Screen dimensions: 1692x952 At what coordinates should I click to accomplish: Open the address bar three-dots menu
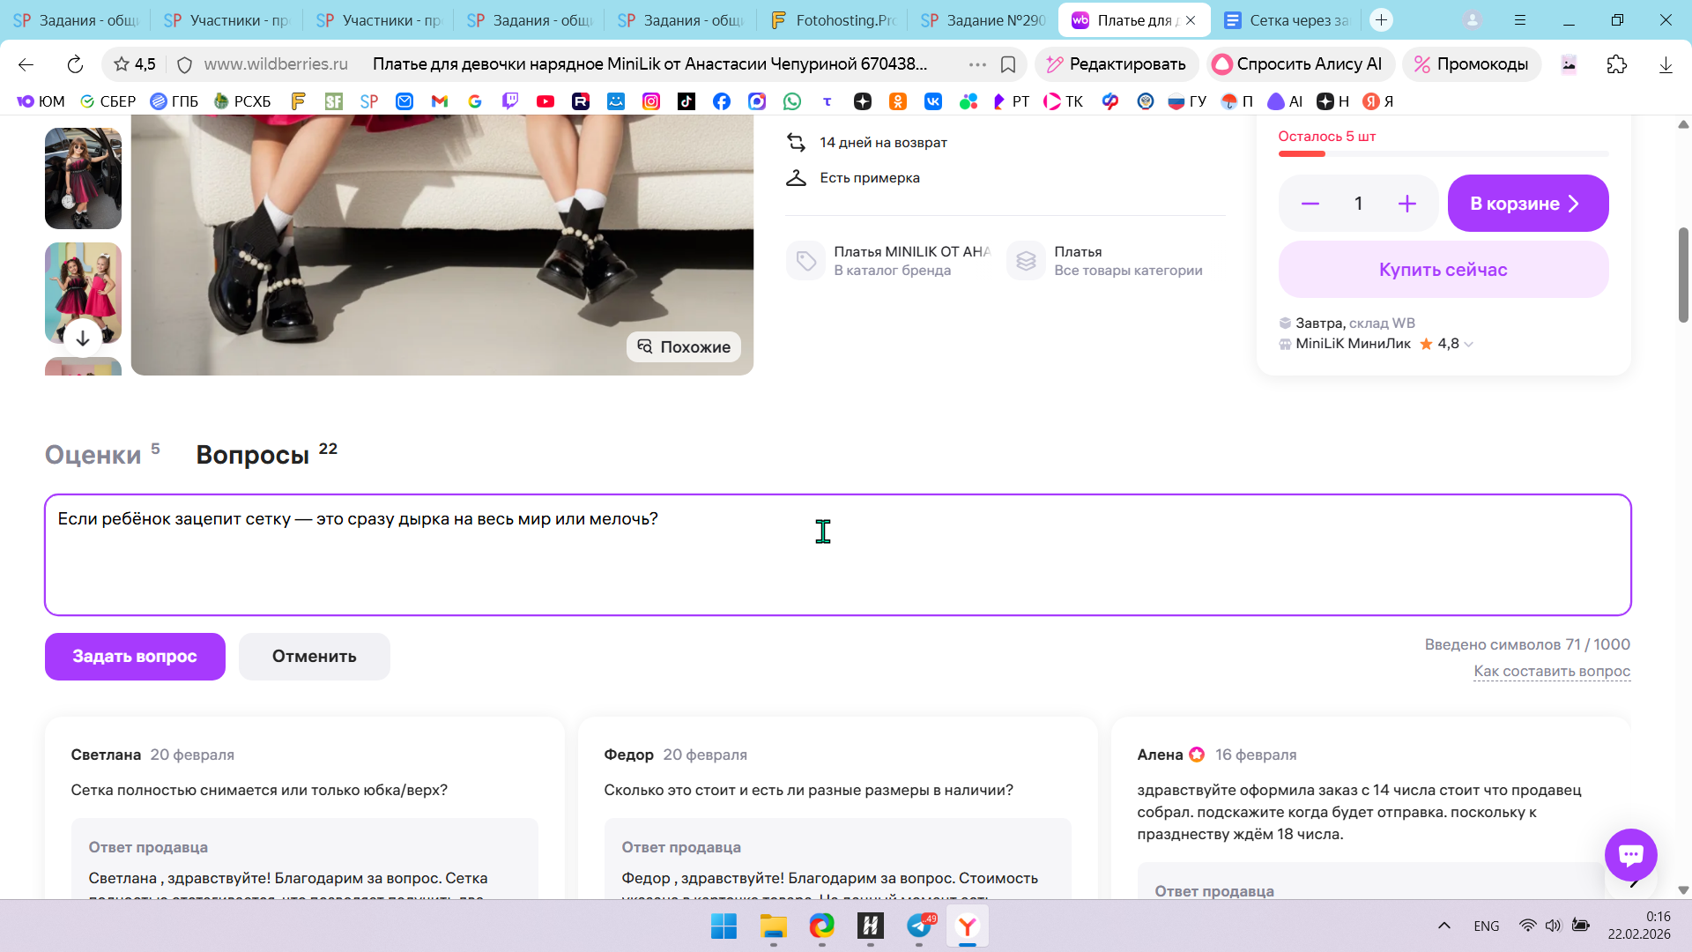pos(977,64)
